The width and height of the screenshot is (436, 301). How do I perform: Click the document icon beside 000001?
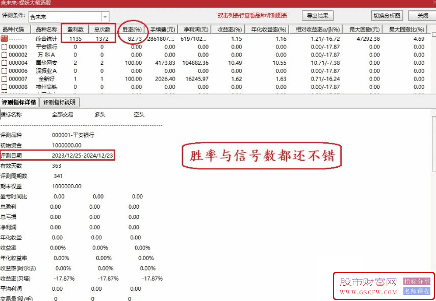tap(4, 47)
